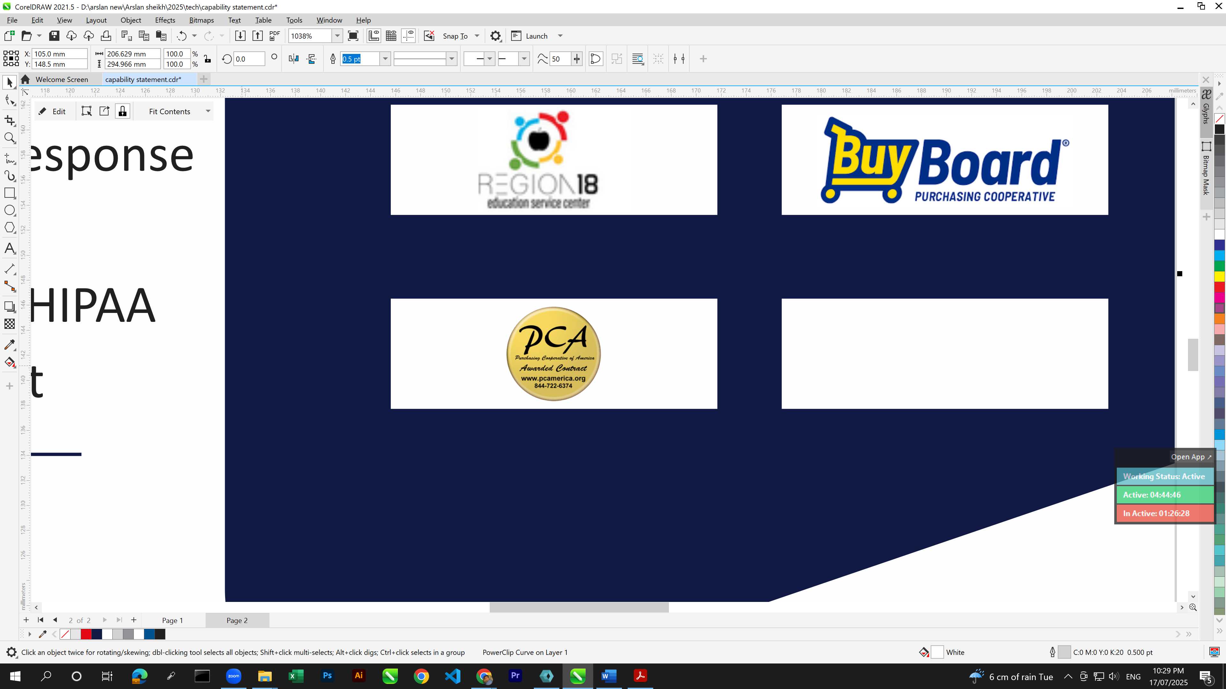
Task: Click Open App link in tracker
Action: (x=1191, y=457)
